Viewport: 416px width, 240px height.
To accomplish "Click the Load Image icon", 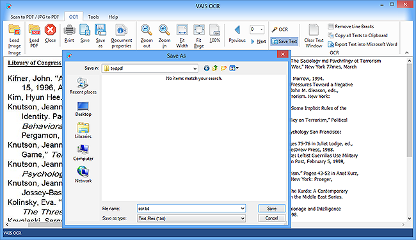I will (14, 30).
